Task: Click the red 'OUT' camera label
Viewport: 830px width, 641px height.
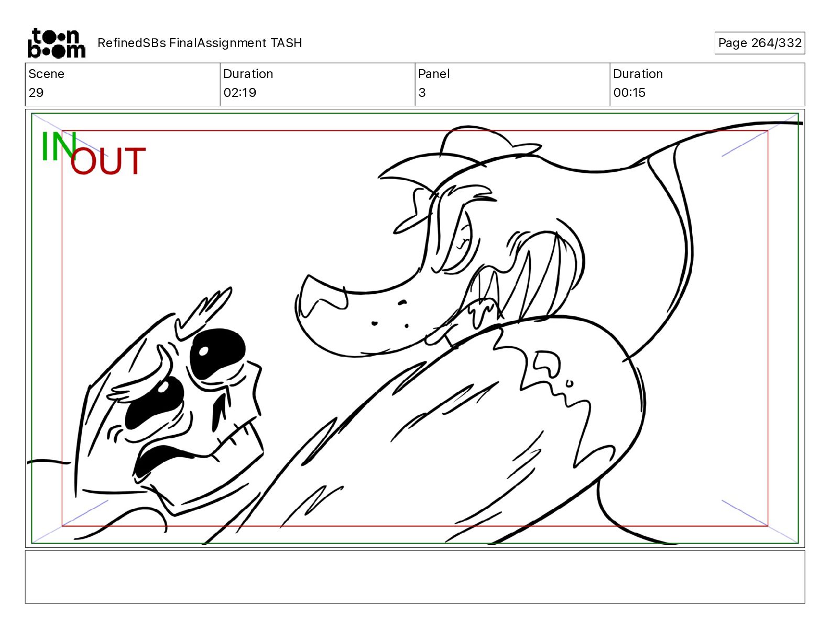Action: point(108,161)
